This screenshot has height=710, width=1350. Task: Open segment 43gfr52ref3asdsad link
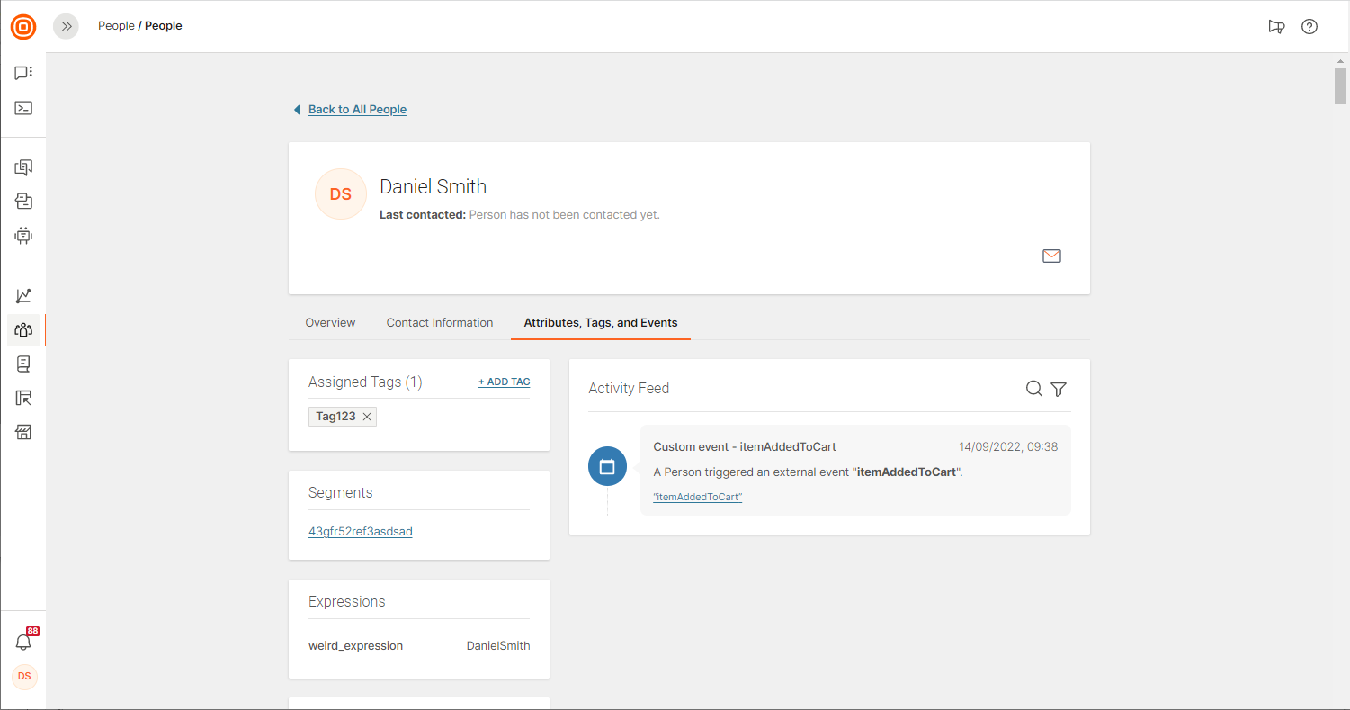(360, 532)
